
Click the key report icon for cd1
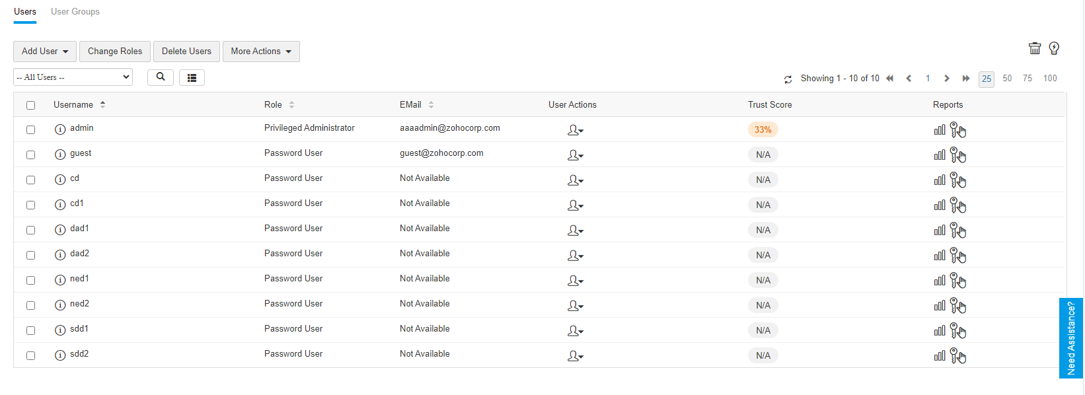tap(957, 205)
